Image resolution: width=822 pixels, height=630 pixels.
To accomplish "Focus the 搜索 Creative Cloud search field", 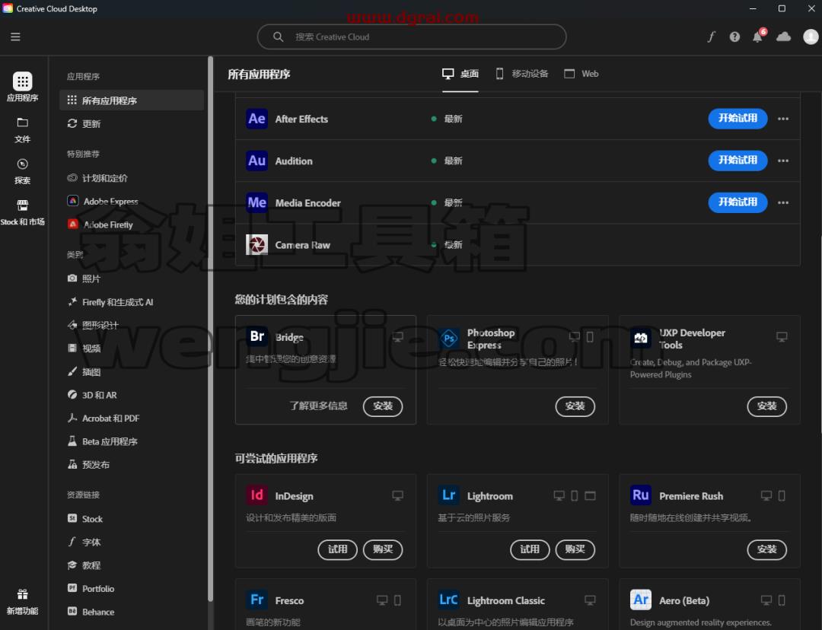I will (412, 37).
